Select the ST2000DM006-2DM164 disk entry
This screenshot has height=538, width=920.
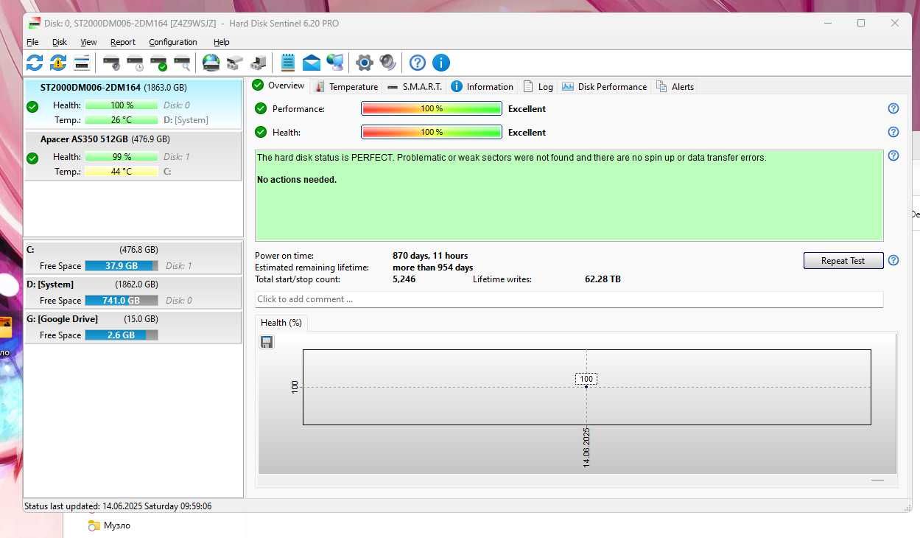tap(133, 104)
